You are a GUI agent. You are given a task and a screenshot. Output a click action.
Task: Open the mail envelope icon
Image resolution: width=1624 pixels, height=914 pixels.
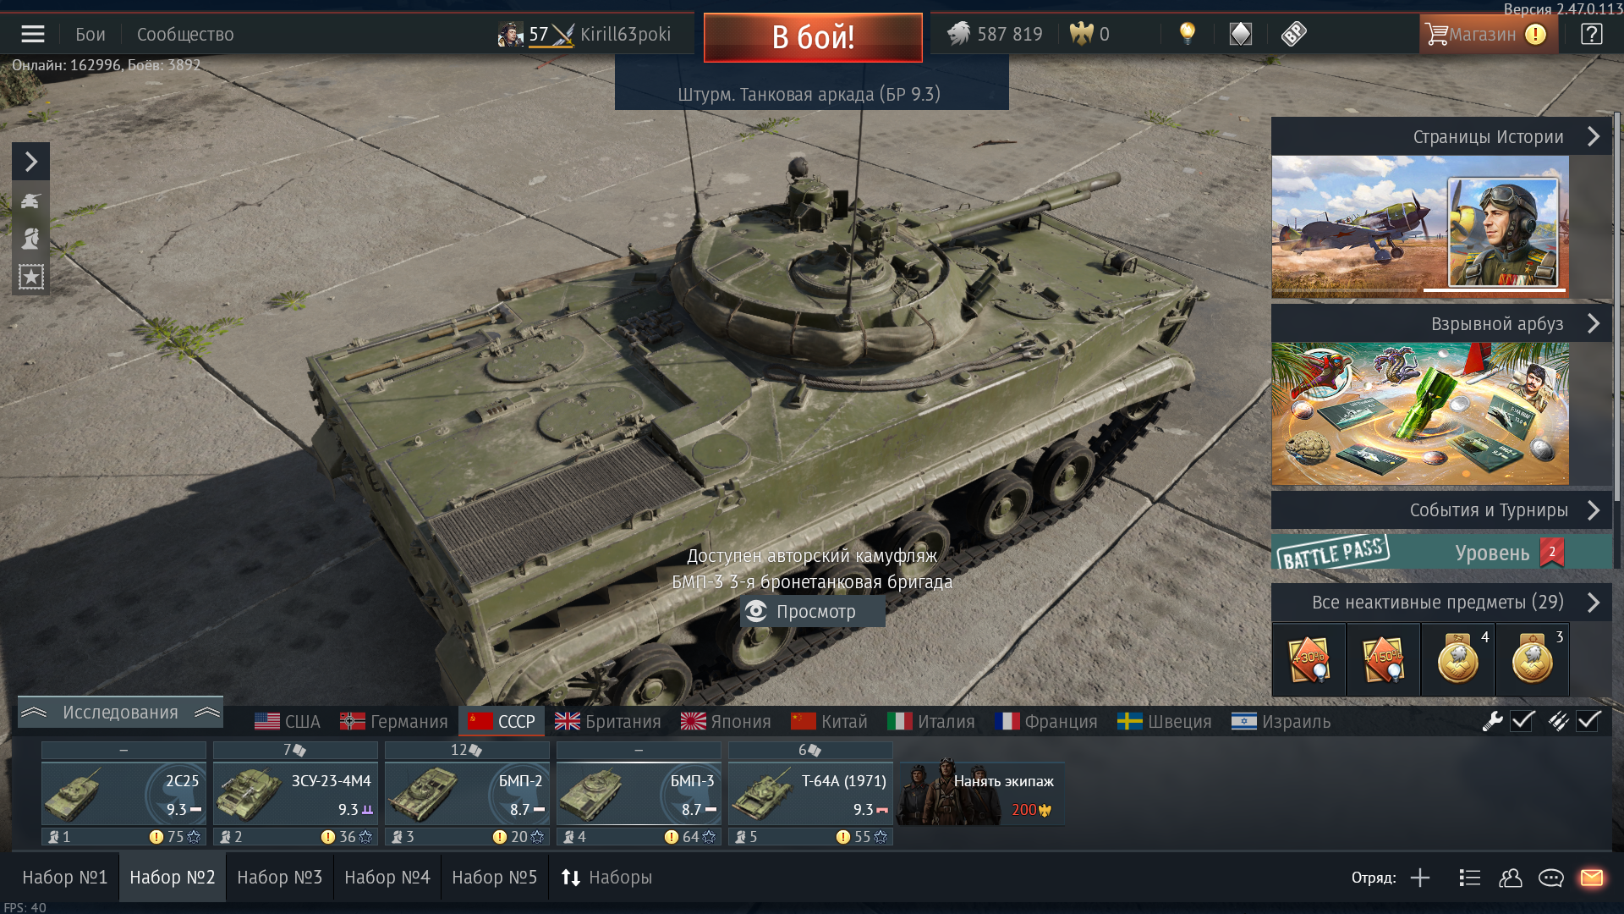tap(1592, 878)
